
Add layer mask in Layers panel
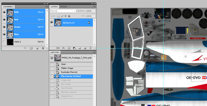tap(69, 48)
